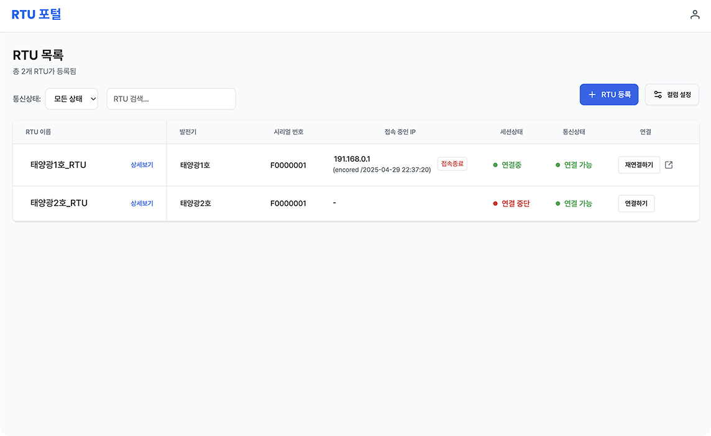Screen dimensions: 711x436
Task: Click 접속종료 for 태양광1호_RTU
Action: [452, 164]
